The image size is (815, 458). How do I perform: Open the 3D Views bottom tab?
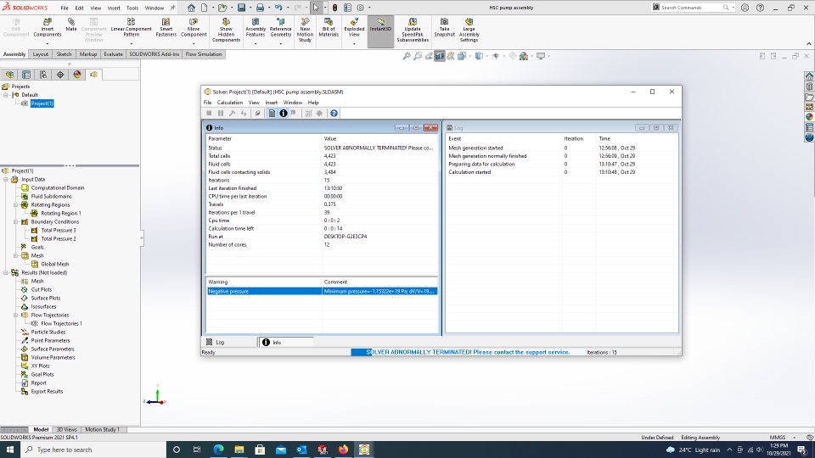tap(66, 429)
